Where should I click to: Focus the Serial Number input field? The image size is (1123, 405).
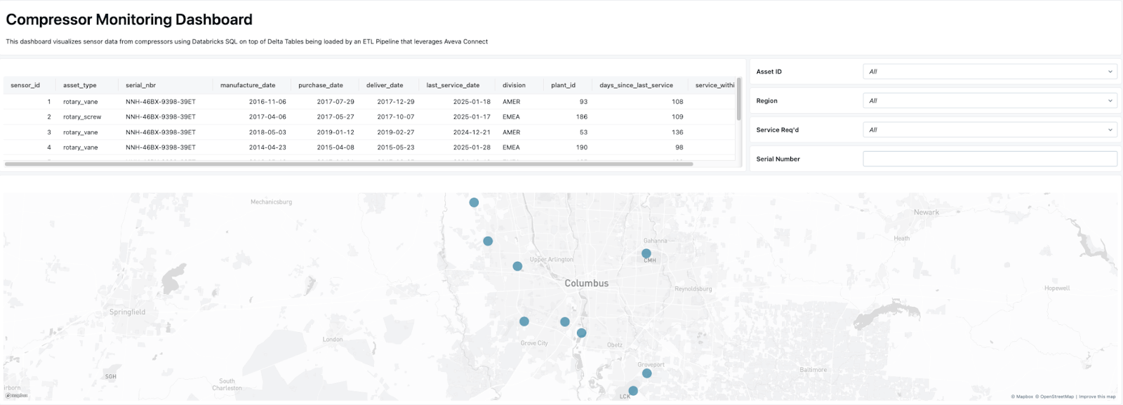pos(990,159)
